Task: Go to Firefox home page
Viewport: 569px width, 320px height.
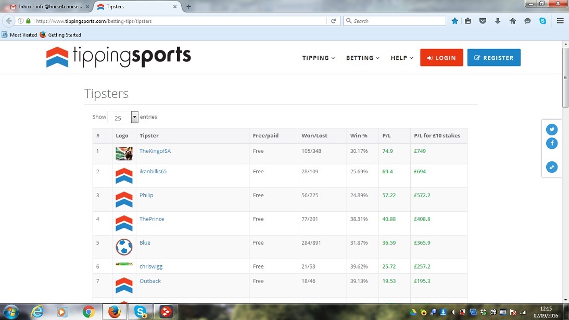Action: (512, 21)
